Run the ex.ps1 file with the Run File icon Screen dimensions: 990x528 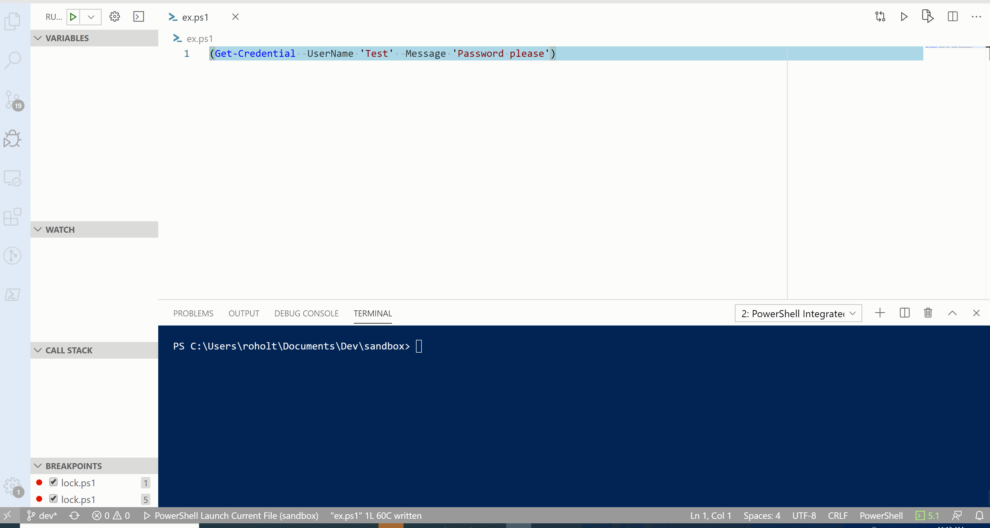[x=927, y=17]
